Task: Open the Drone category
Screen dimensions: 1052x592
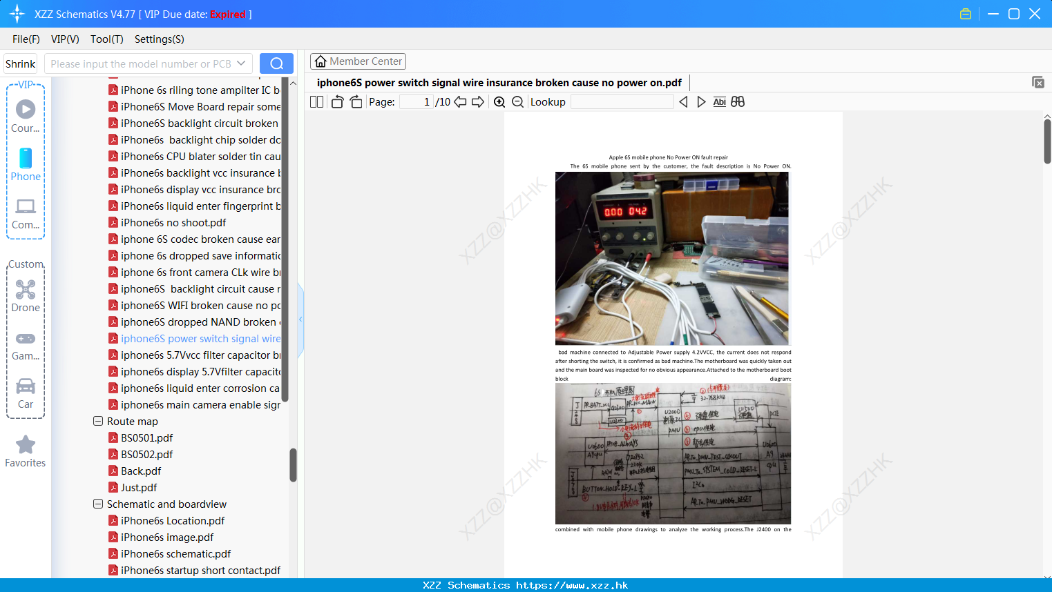Action: click(x=26, y=296)
